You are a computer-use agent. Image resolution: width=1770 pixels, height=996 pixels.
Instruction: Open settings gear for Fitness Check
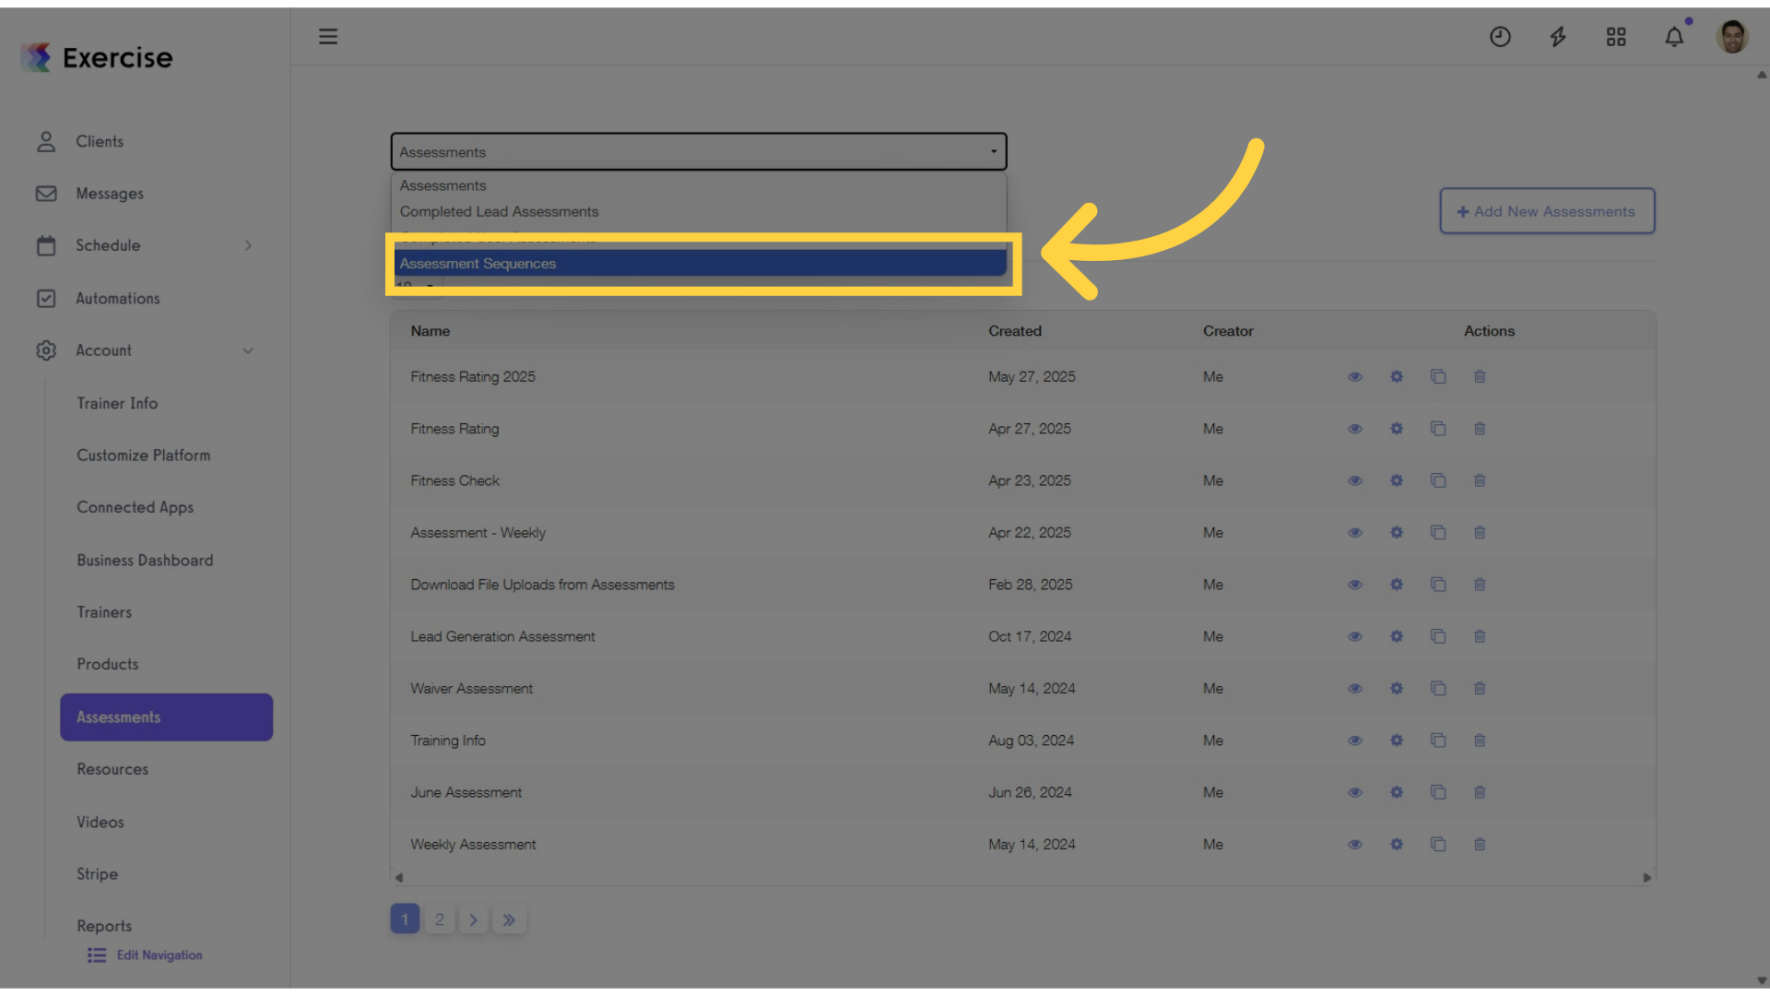[x=1397, y=480]
